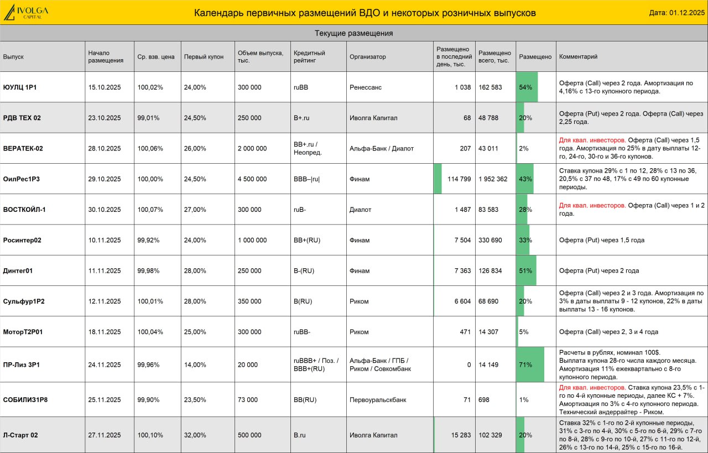
Task: Select the organizer "Альфа-Банк / Диалот"
Action: pyautogui.click(x=382, y=148)
